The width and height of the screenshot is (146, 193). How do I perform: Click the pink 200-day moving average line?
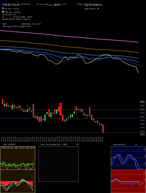(69, 37)
